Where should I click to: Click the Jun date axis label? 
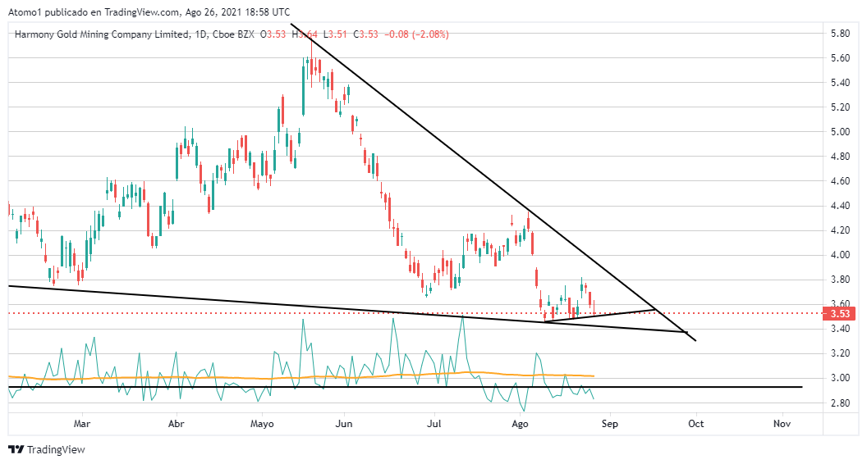click(x=344, y=424)
